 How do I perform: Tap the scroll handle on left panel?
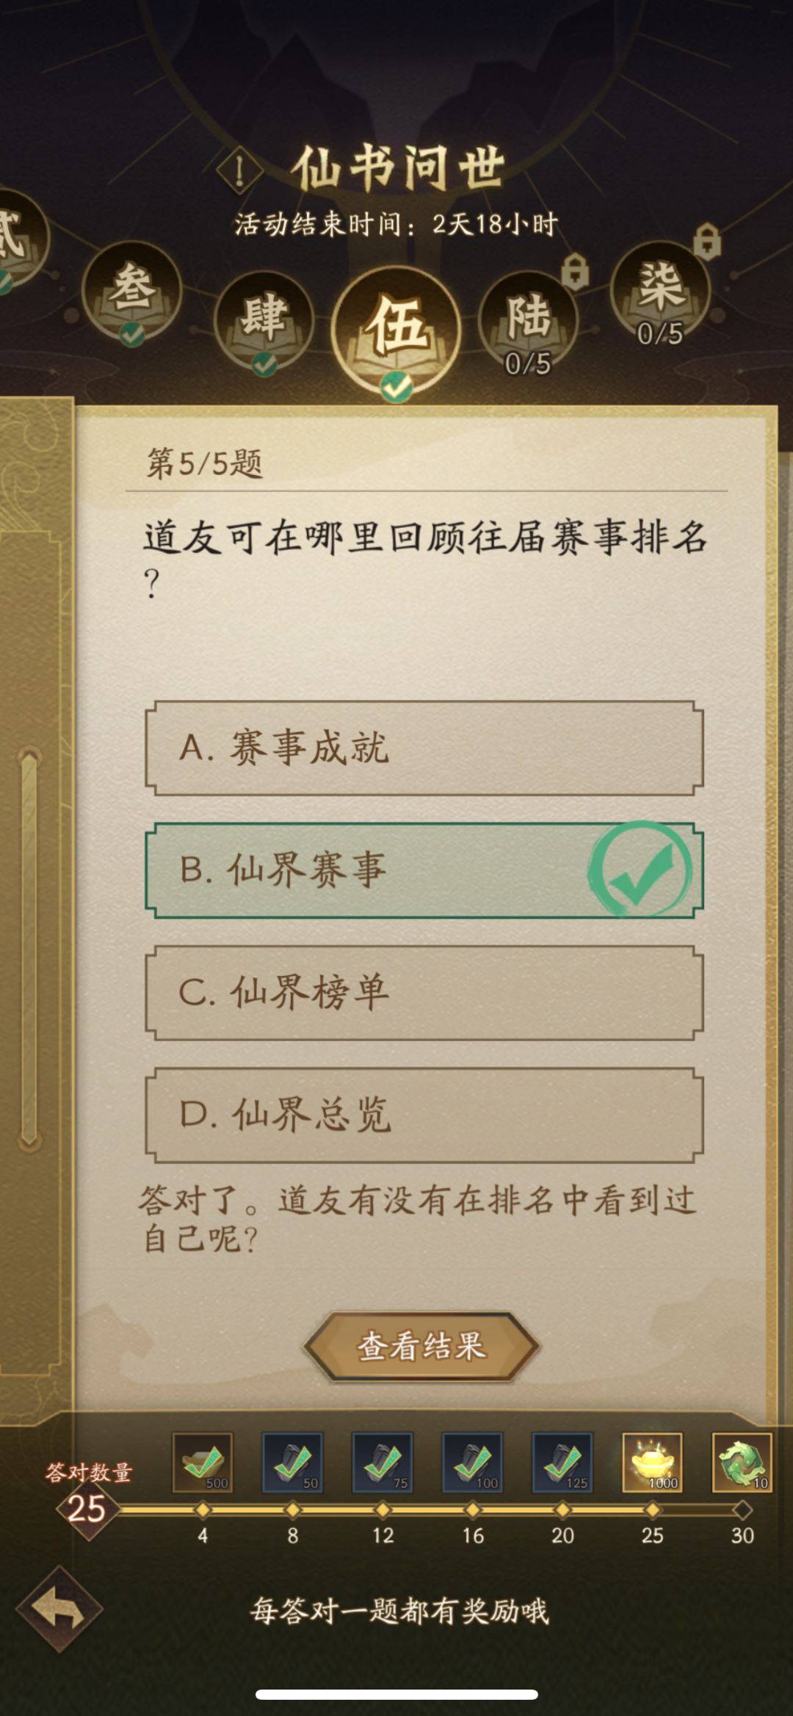pyautogui.click(x=29, y=946)
